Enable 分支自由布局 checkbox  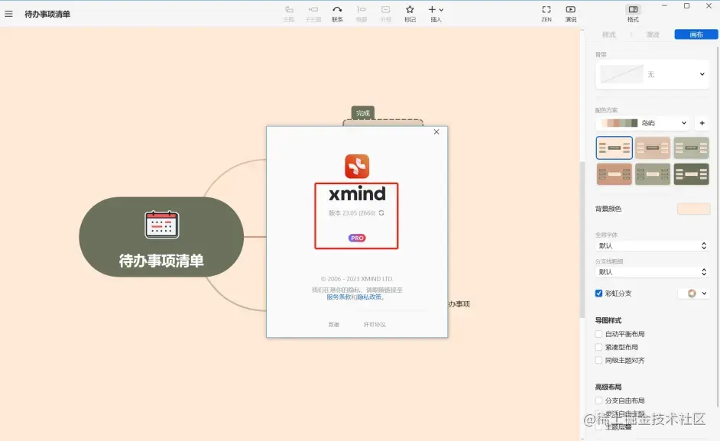click(598, 400)
